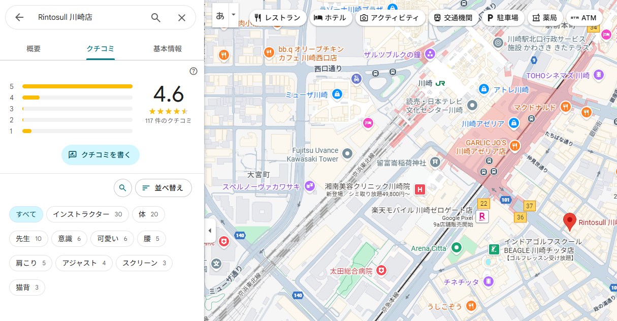This screenshot has height=321, width=617.
Task: Click the 5-star rating bar
Action: click(x=77, y=86)
